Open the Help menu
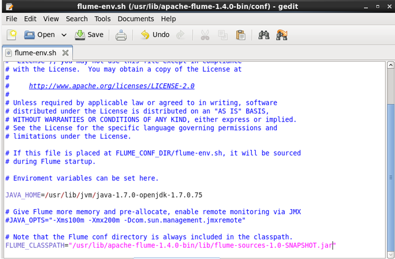The width and height of the screenshot is (395, 259). pos(168,19)
